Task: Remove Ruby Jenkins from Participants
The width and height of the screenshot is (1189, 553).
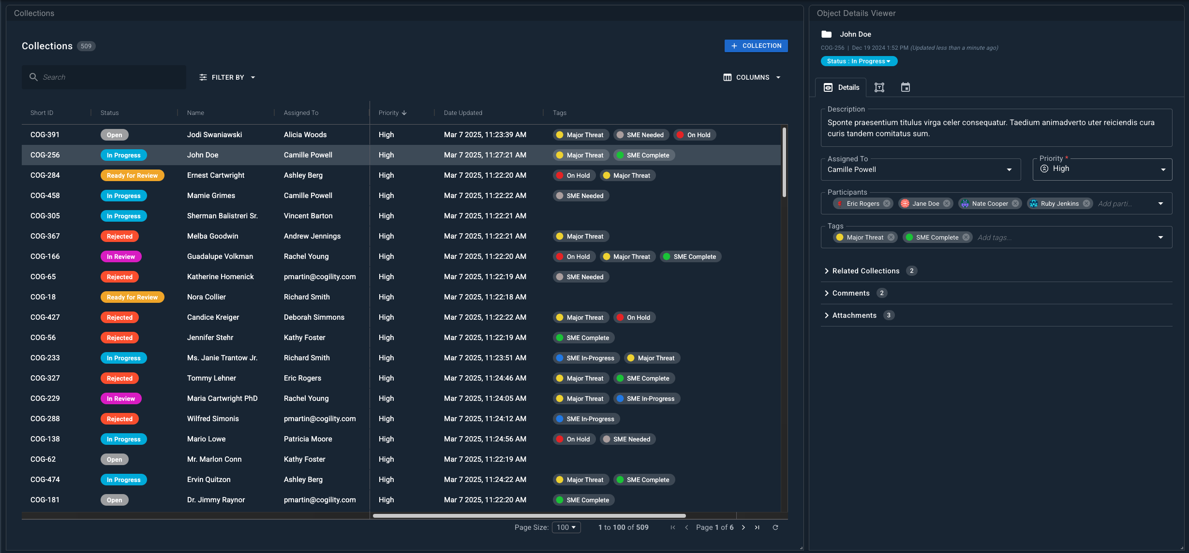Action: [x=1086, y=203]
